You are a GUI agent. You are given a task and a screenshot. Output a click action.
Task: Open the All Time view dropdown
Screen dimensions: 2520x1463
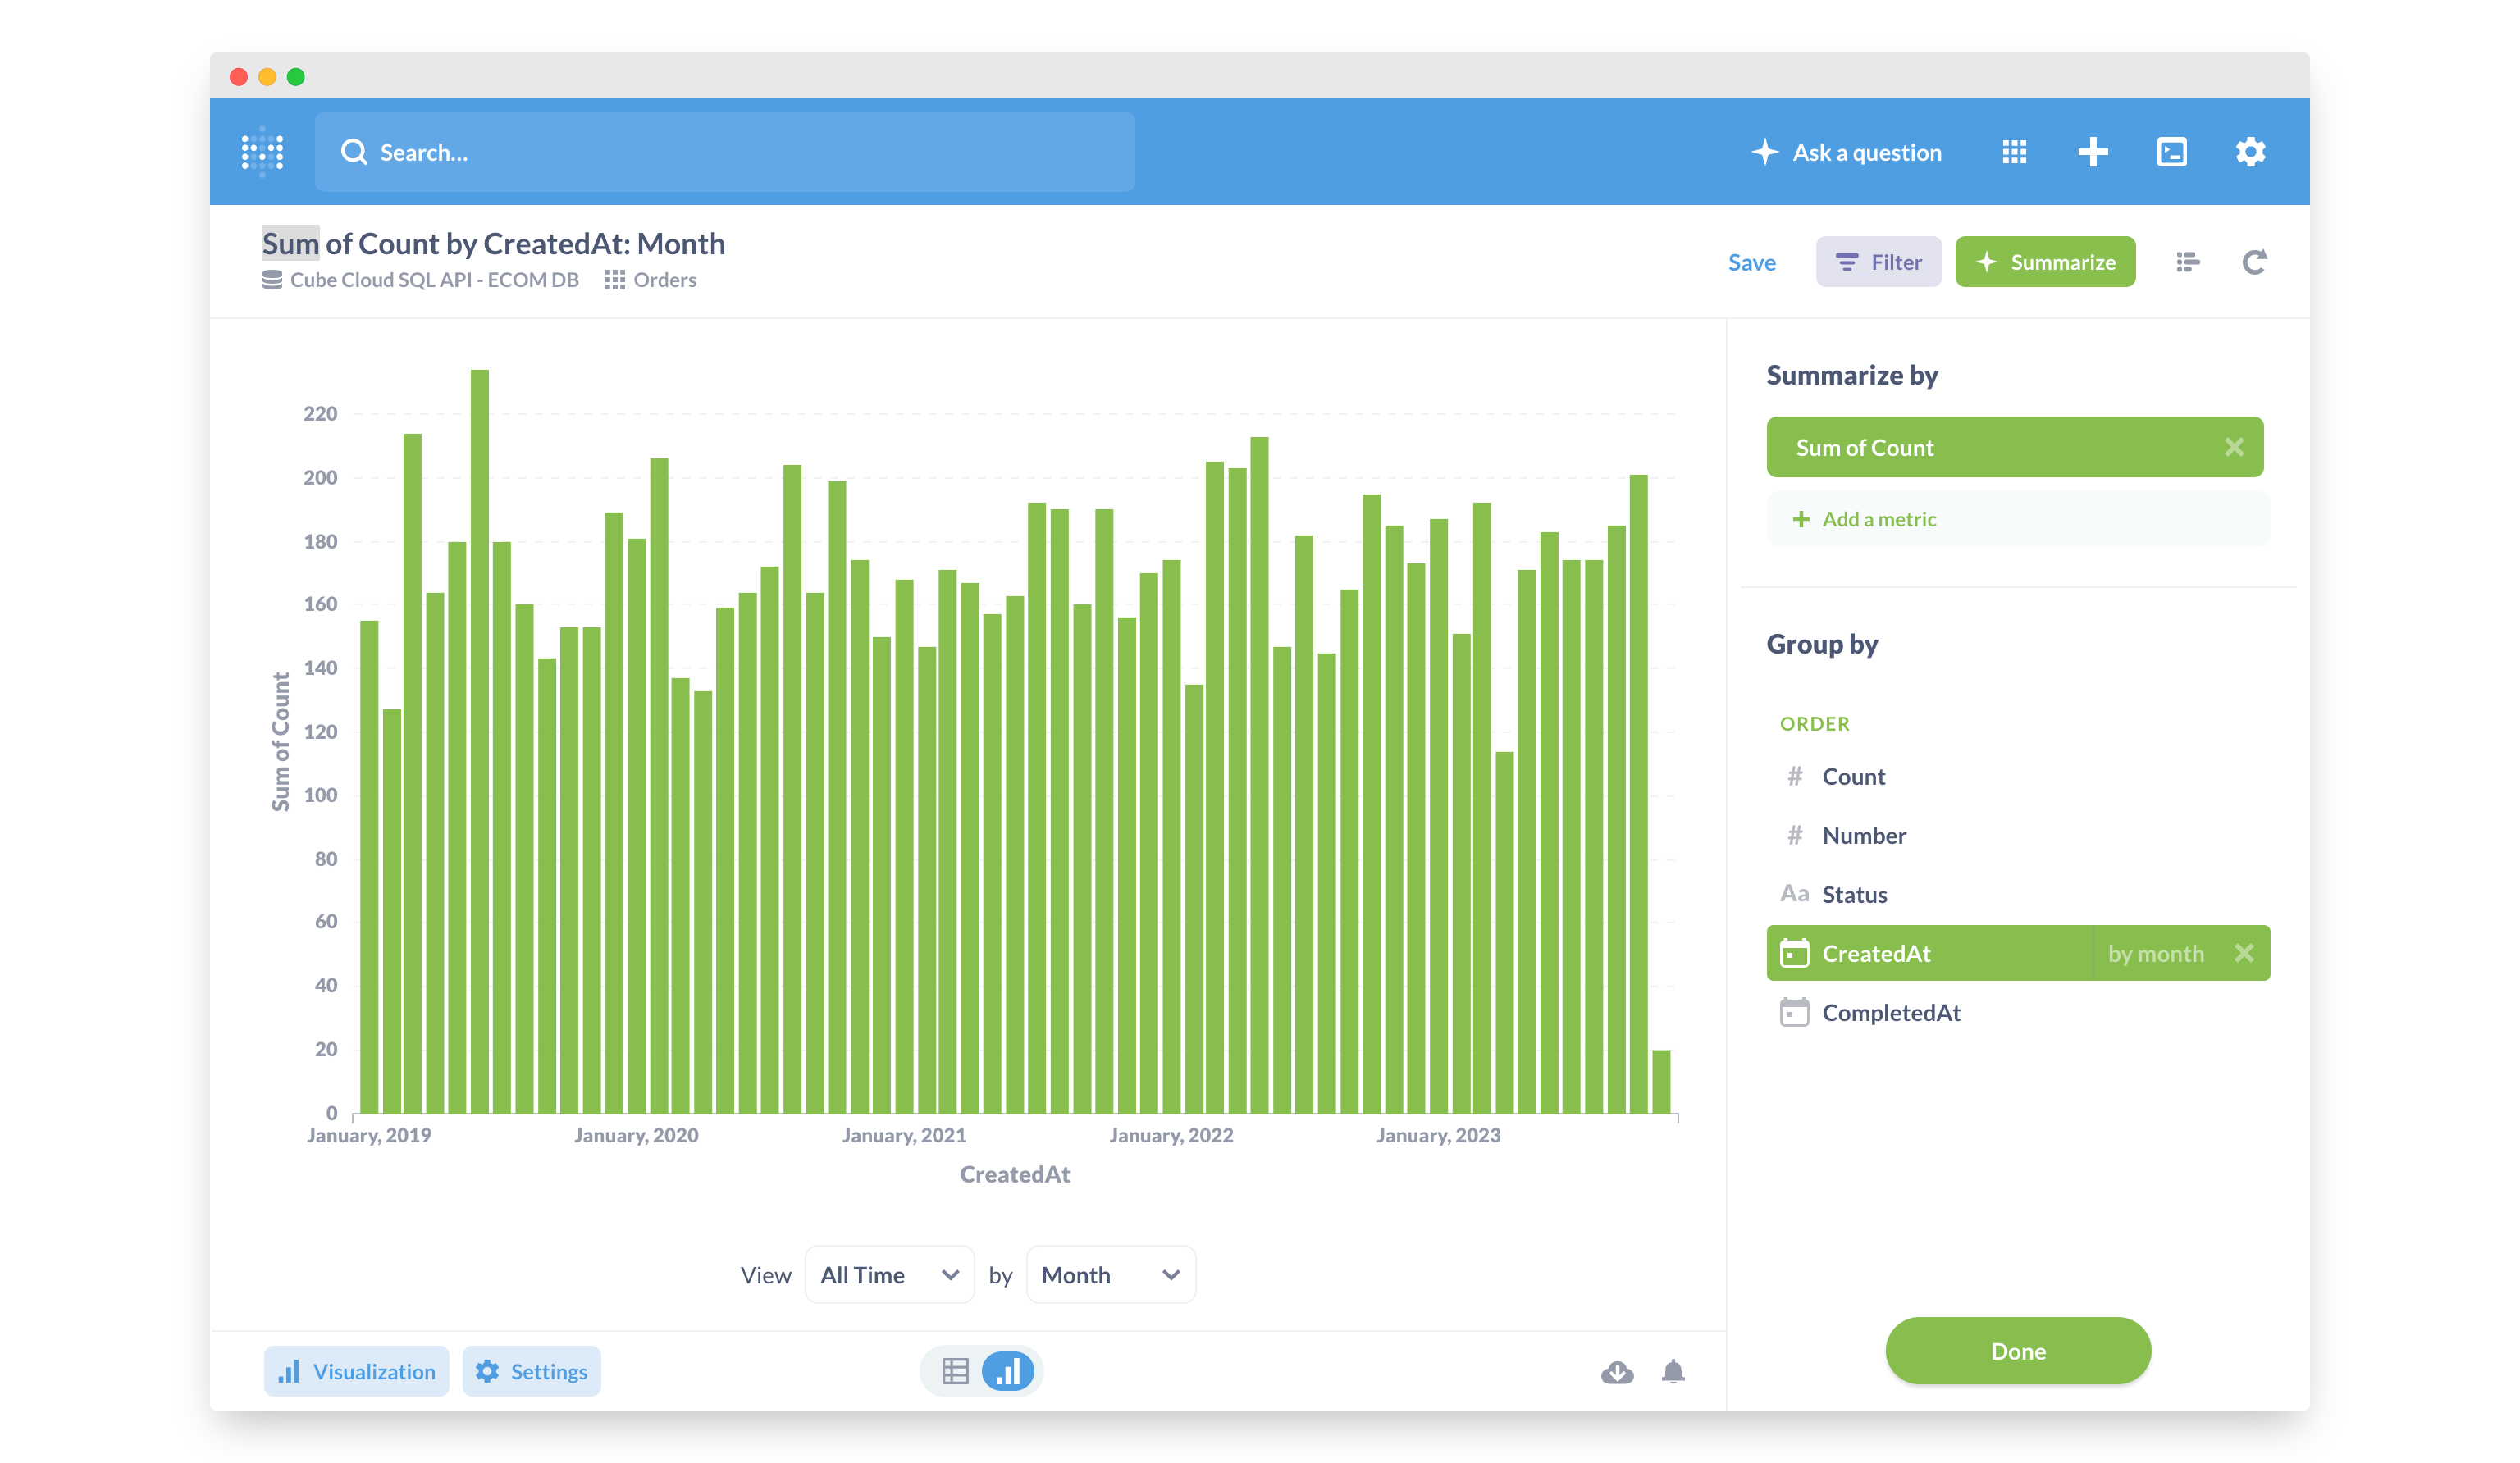pos(889,1275)
